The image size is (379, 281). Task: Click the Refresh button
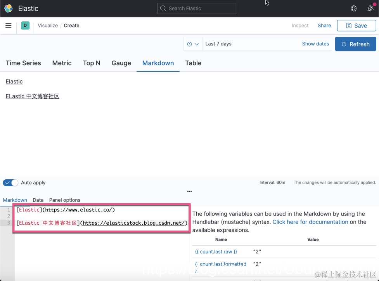[355, 44]
